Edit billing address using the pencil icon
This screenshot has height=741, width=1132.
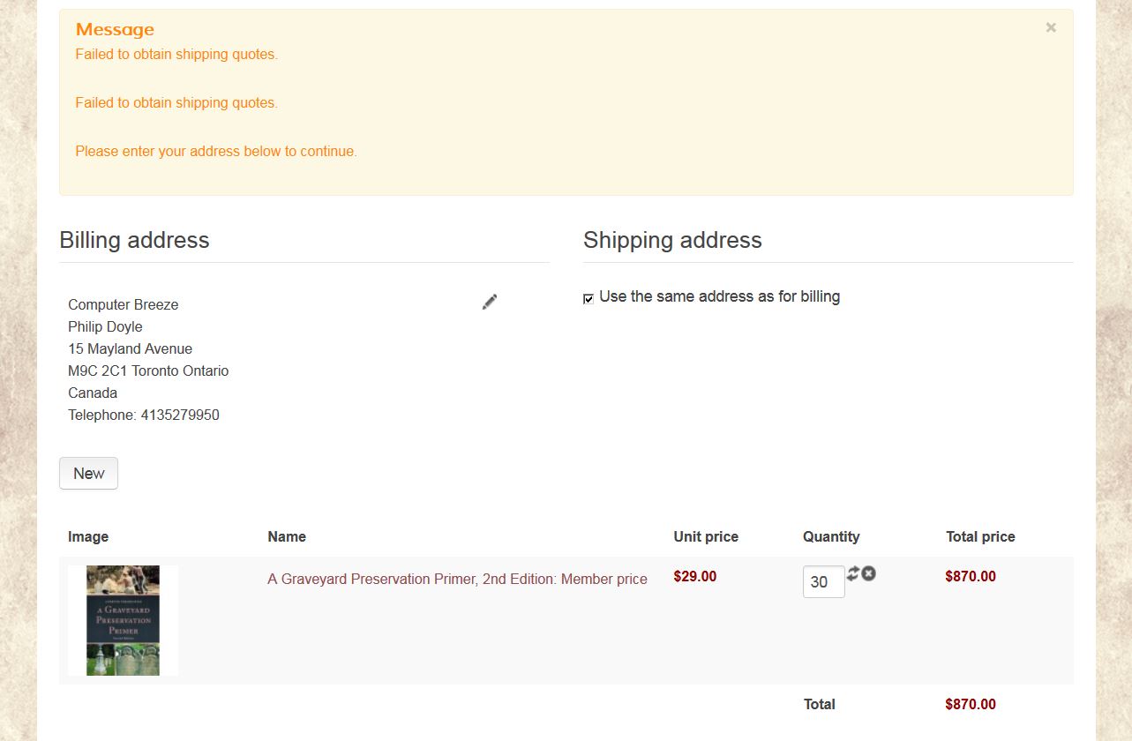point(490,302)
